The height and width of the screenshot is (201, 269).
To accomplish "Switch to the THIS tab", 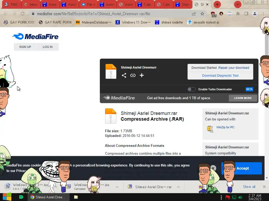I will 12,4.
